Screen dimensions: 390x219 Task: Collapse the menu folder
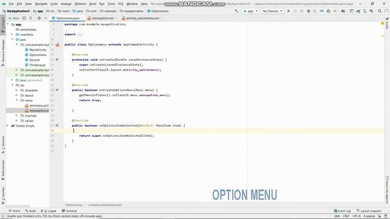coord(16,100)
